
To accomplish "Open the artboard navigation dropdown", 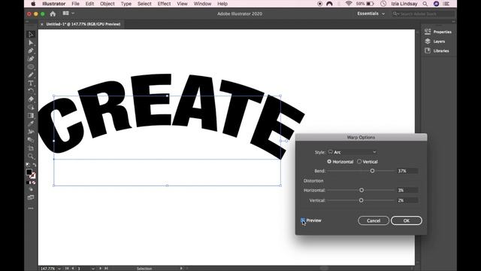I will tap(93, 269).
